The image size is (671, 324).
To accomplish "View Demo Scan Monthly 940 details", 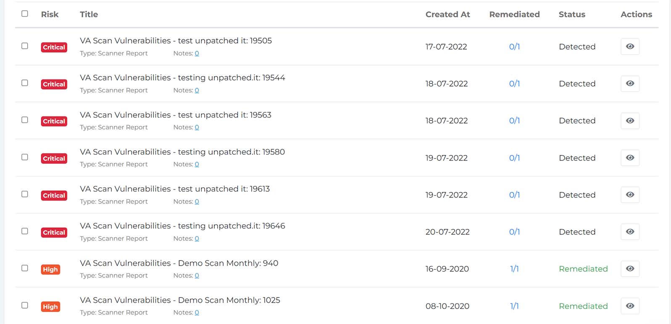I will [630, 269].
